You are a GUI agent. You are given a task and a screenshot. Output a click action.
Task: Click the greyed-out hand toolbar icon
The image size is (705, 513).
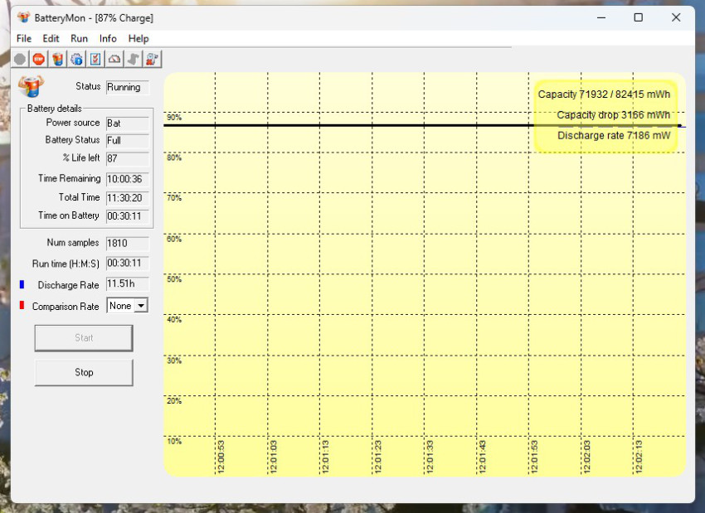pos(133,59)
